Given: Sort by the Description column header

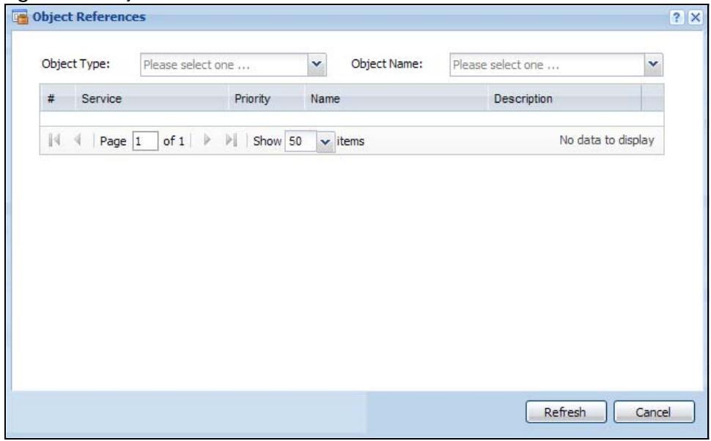Looking at the screenshot, I should (x=564, y=98).
